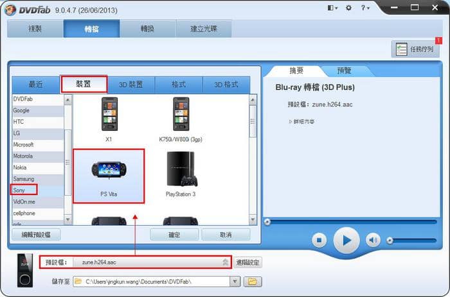450x297 pixels.
Task: Select the 裝置 device tab
Action: [x=84, y=84]
